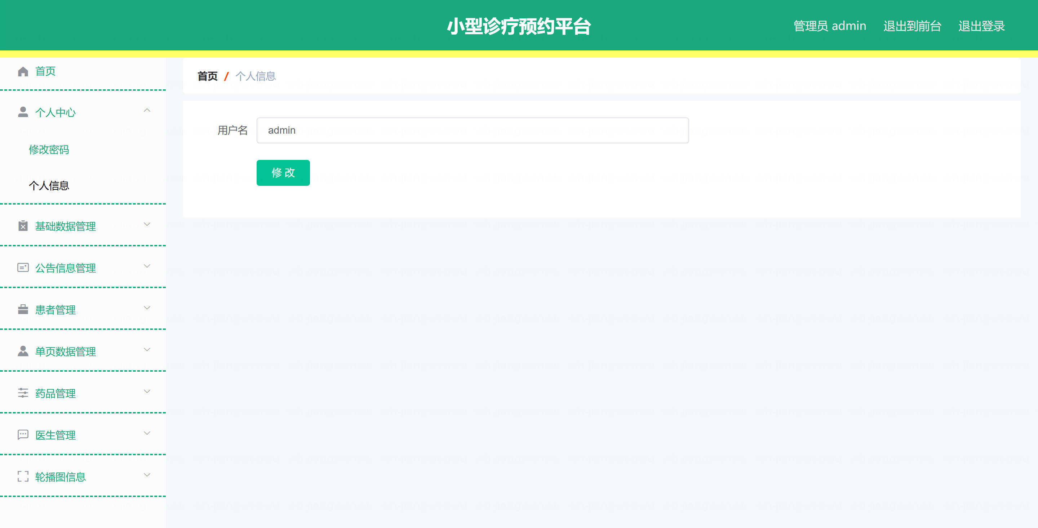Image resolution: width=1038 pixels, height=528 pixels.
Task: Click 退出到前台 in the header
Action: (912, 26)
